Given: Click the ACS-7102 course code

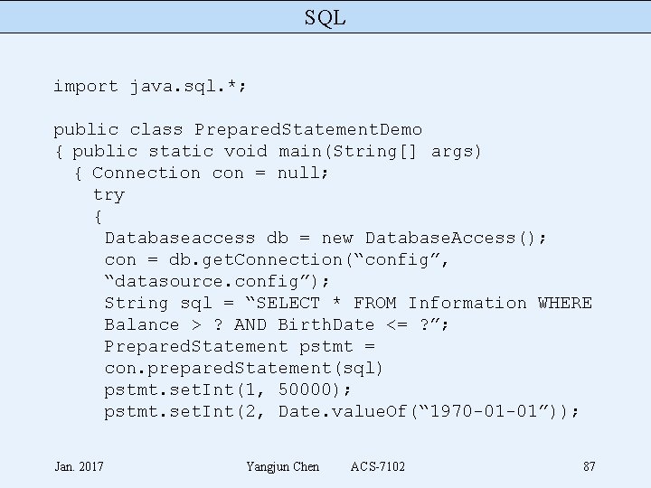Looking at the screenshot, I should pyautogui.click(x=378, y=466).
